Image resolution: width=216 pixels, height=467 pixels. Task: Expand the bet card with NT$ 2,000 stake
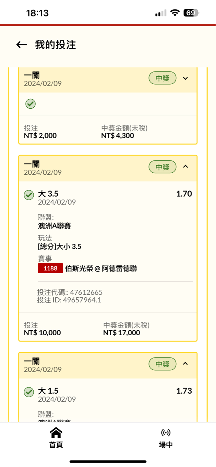(185, 78)
